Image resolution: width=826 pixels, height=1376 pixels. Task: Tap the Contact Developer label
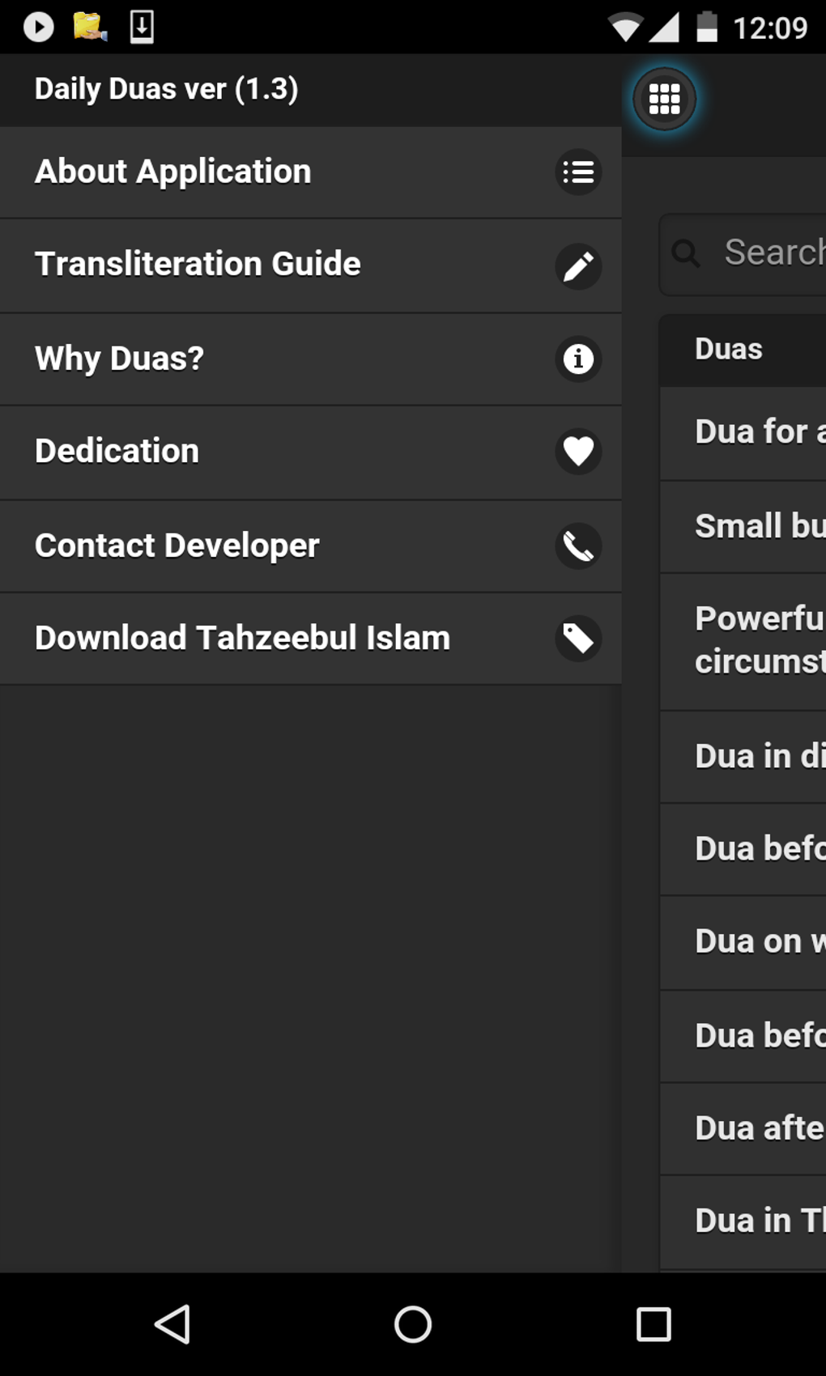click(177, 546)
